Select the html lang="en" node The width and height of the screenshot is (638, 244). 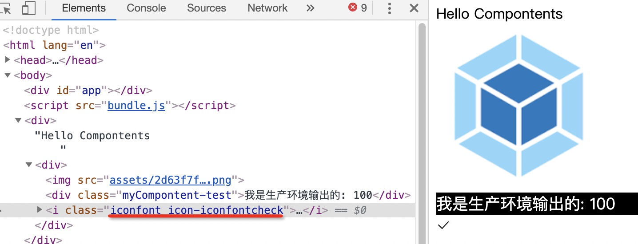pyautogui.click(x=54, y=45)
